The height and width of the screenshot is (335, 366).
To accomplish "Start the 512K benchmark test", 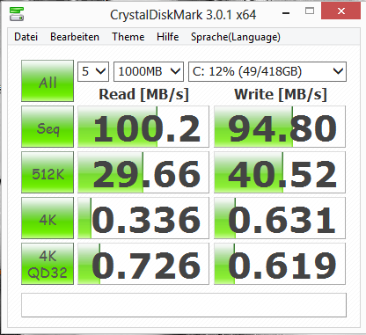I will (48, 172).
